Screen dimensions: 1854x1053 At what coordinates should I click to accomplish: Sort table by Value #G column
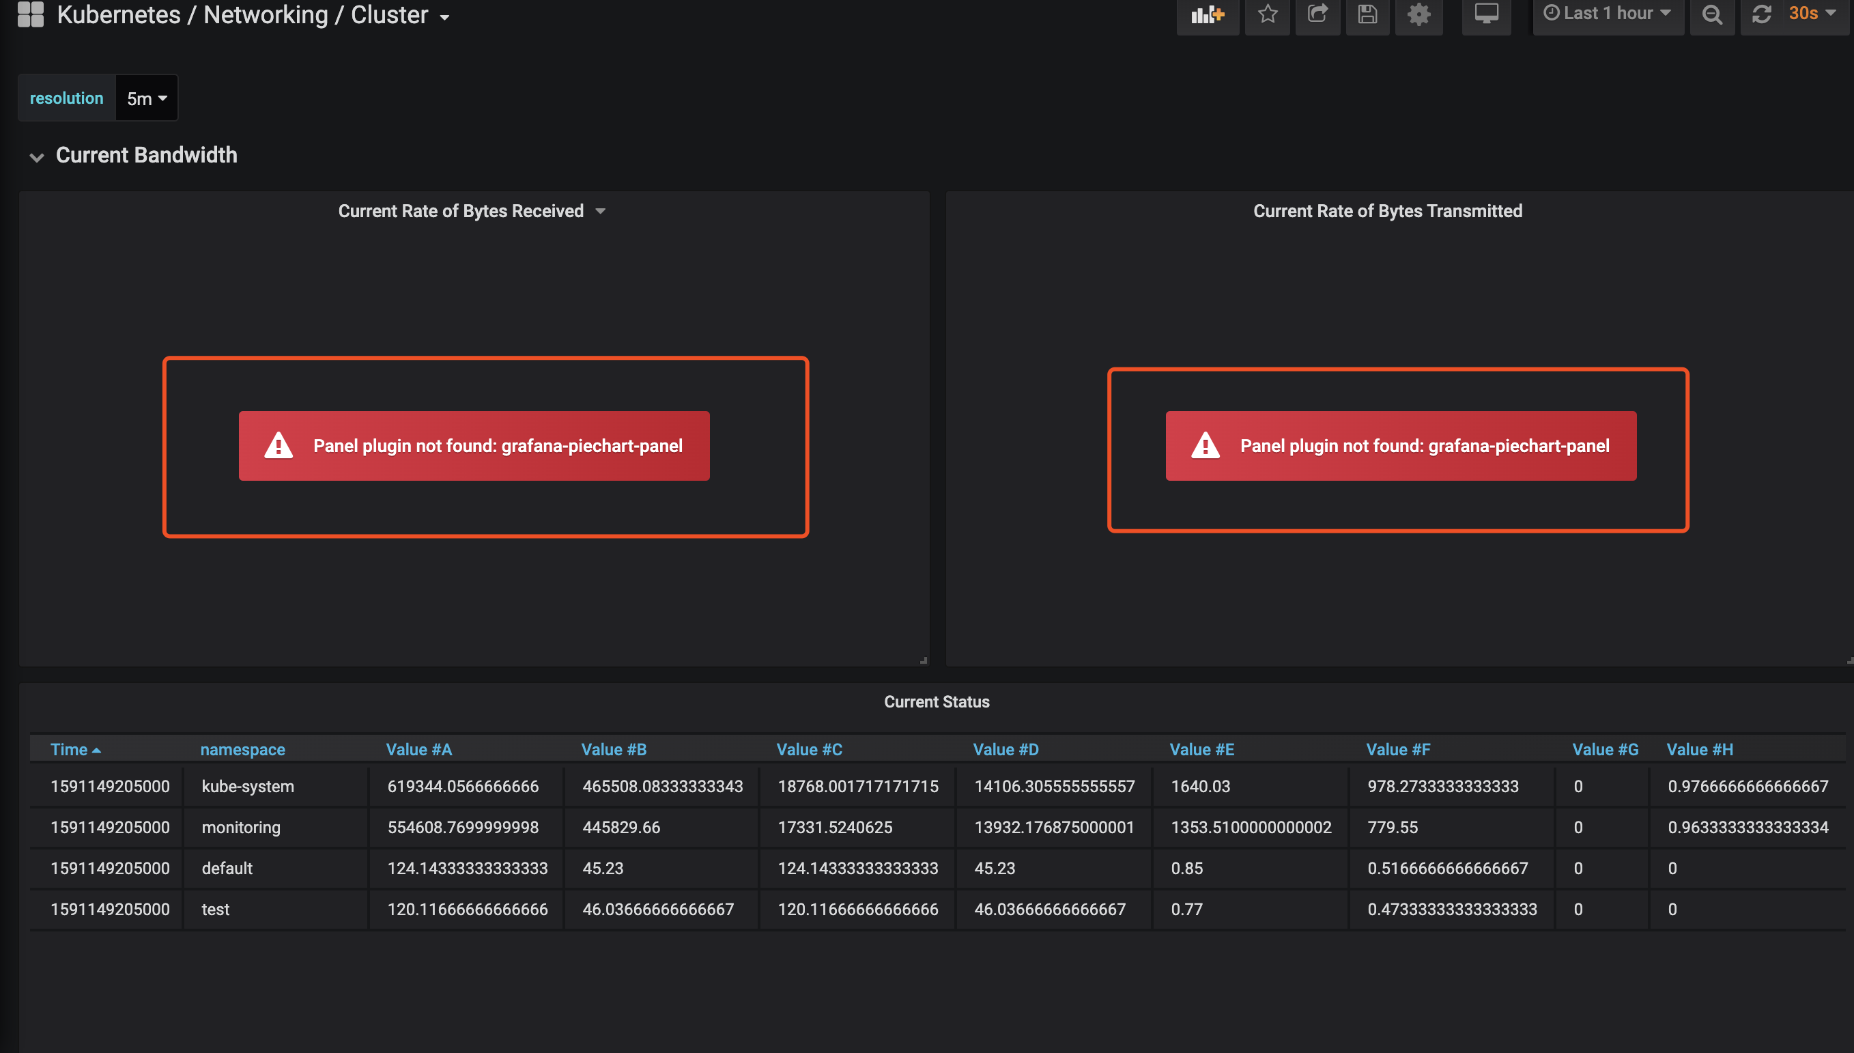[1605, 749]
